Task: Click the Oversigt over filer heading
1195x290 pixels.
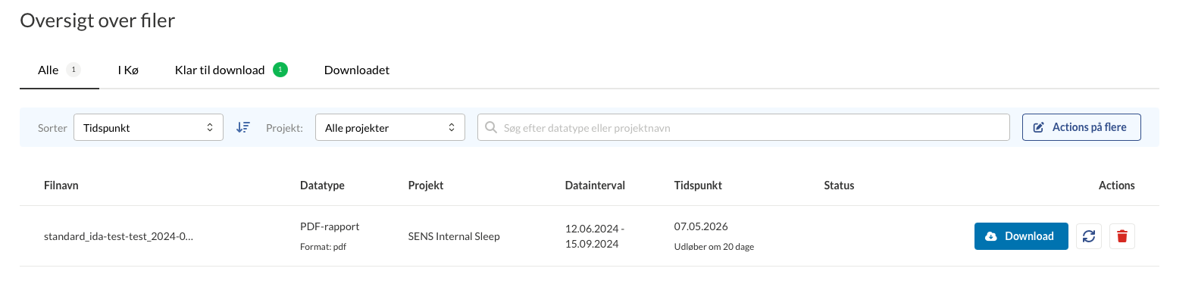Action: [x=97, y=20]
